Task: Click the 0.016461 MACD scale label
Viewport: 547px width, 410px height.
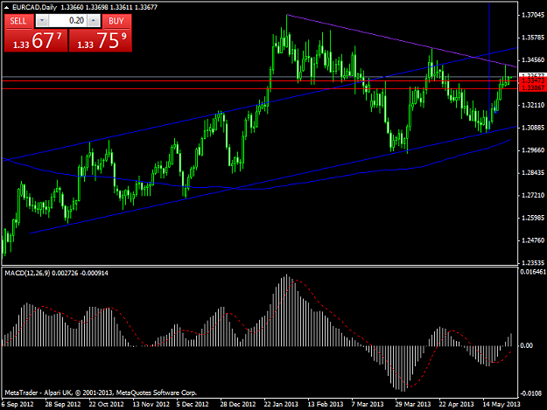Action: coord(533,272)
